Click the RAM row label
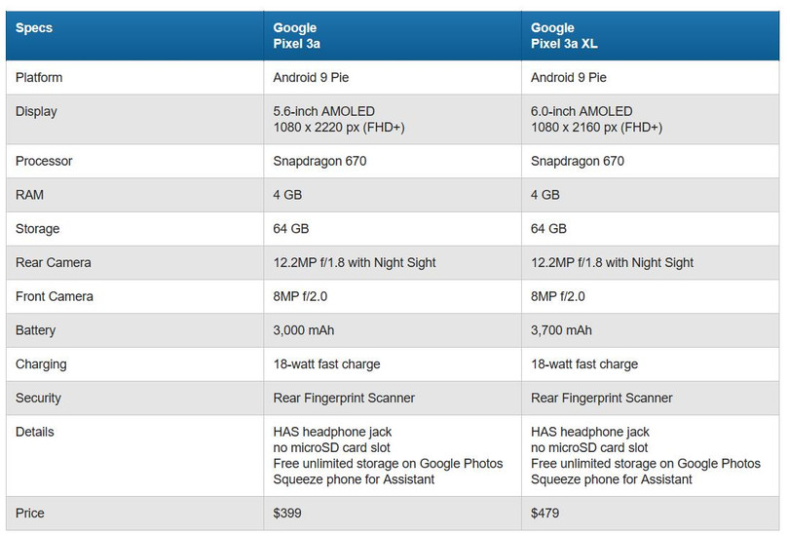This screenshot has height=534, width=789. tap(30, 195)
